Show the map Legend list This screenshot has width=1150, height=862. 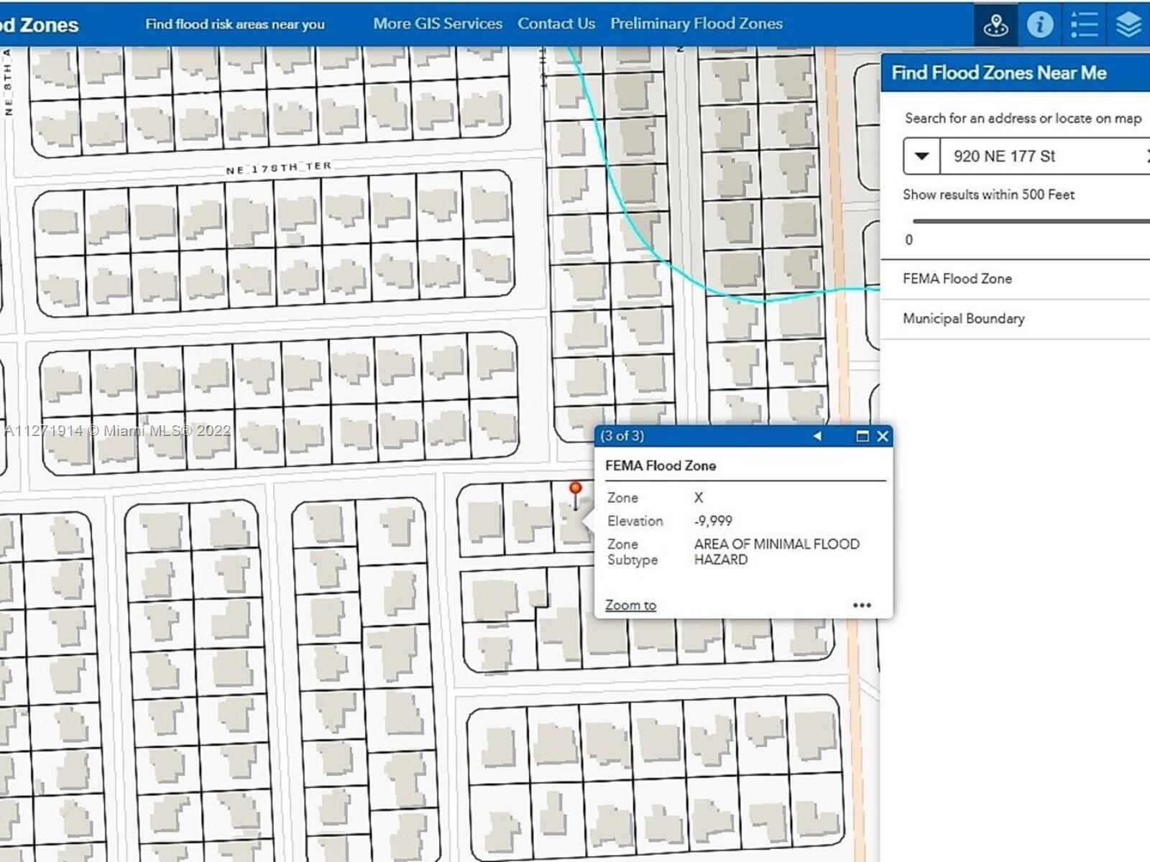[1084, 25]
